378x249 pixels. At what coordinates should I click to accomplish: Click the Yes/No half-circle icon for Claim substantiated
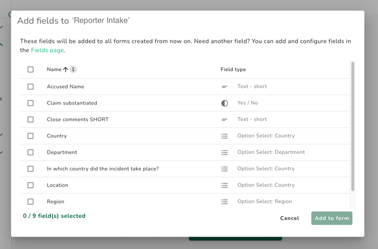tap(224, 103)
